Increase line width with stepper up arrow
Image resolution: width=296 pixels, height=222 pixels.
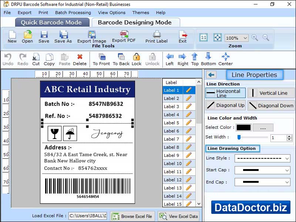point(289,136)
